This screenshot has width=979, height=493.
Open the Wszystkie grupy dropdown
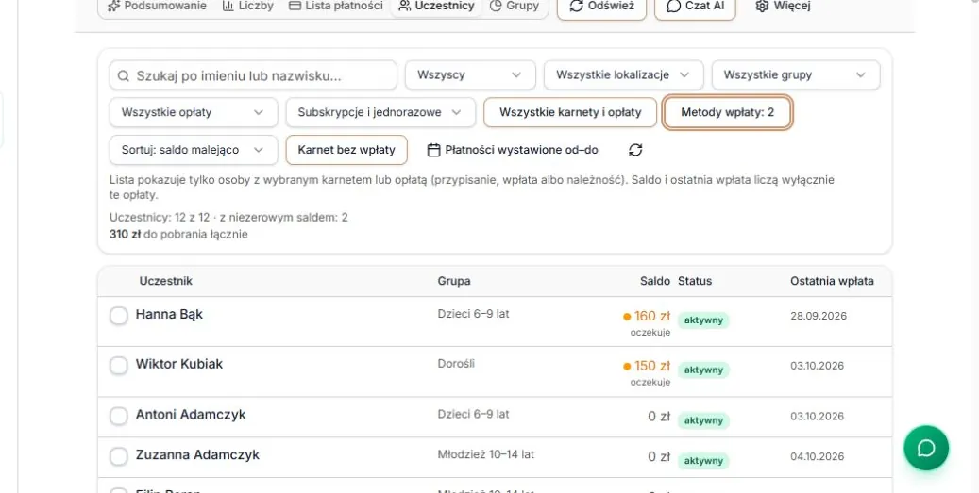[796, 74]
